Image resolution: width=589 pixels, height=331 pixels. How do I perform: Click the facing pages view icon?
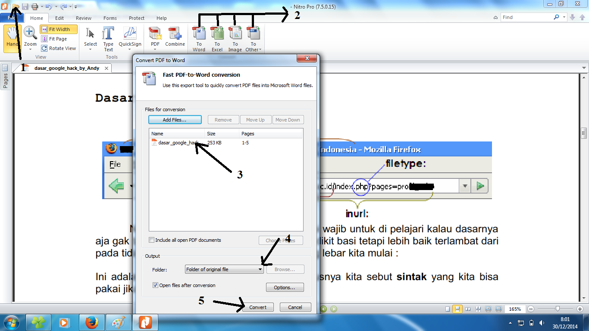pyautogui.click(x=467, y=309)
